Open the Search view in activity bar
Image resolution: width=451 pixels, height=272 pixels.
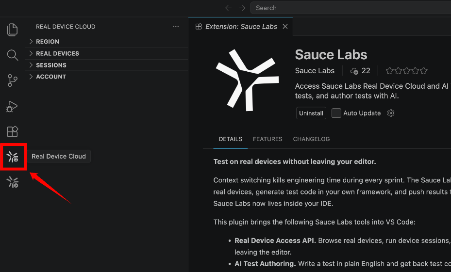12,55
